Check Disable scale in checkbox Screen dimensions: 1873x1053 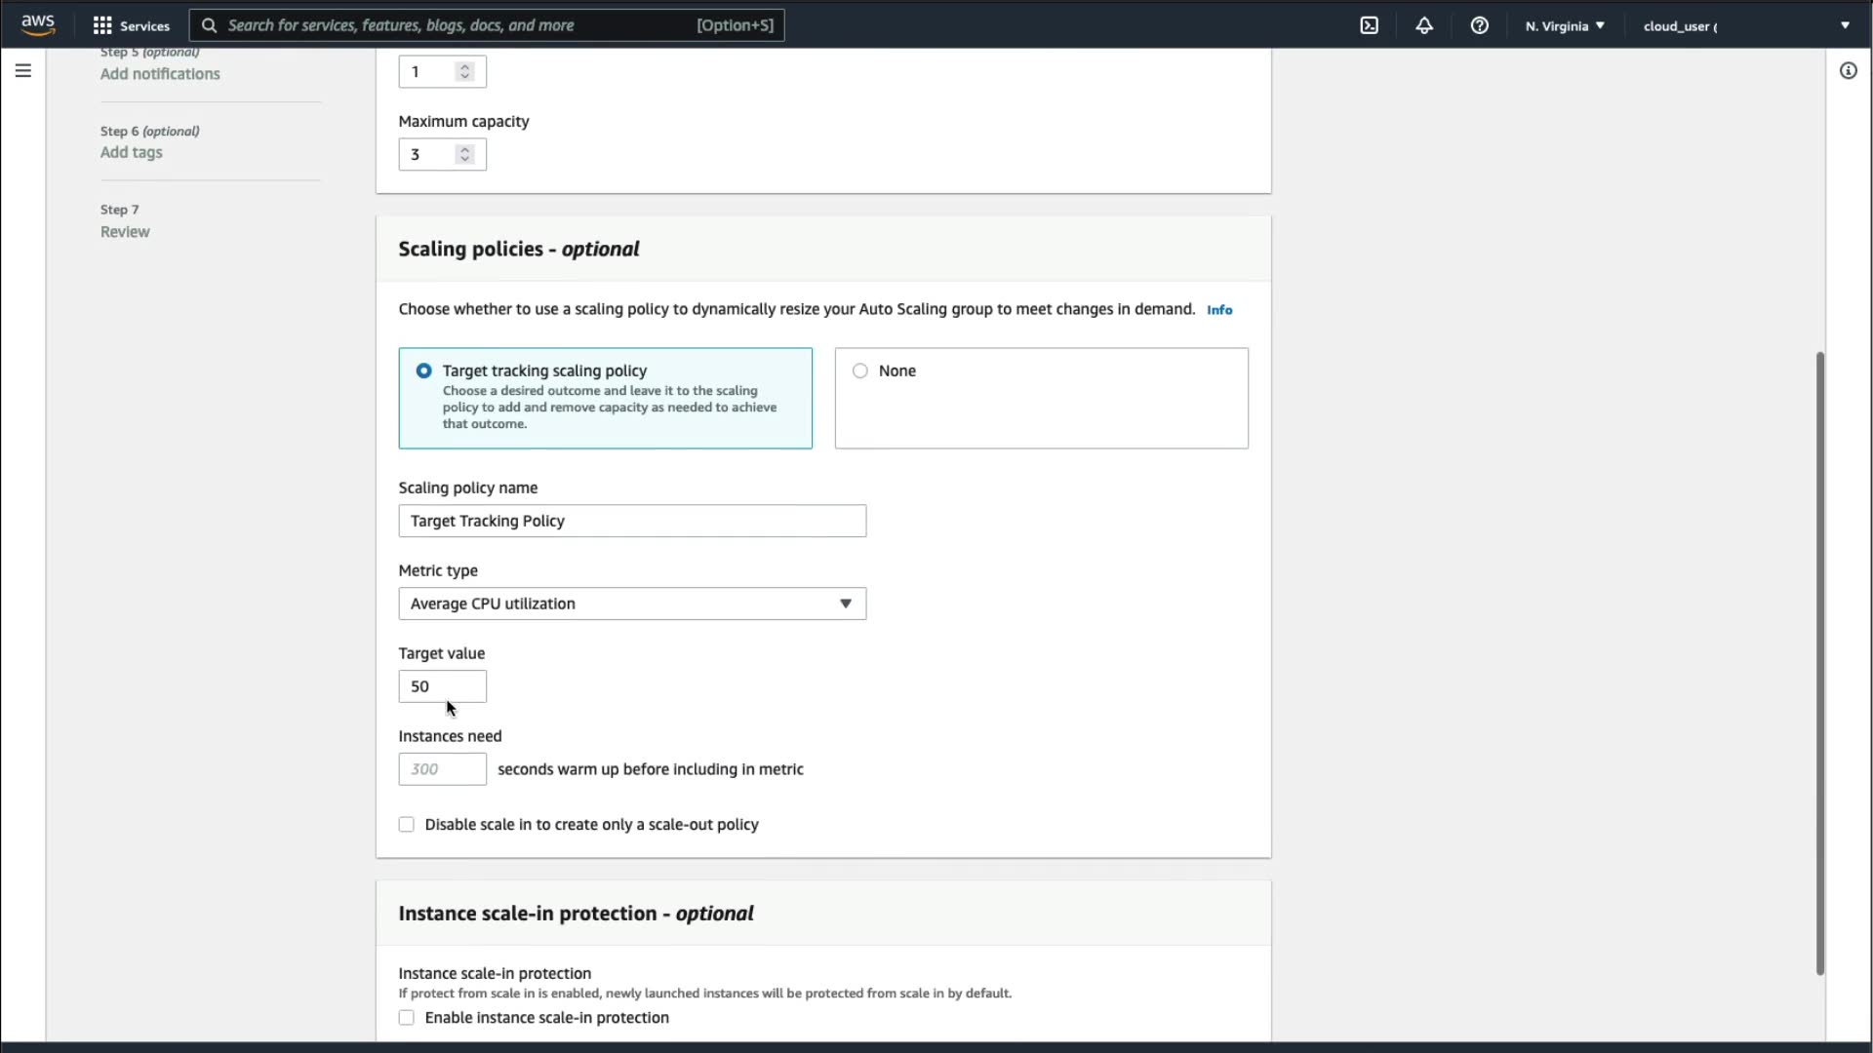407,825
